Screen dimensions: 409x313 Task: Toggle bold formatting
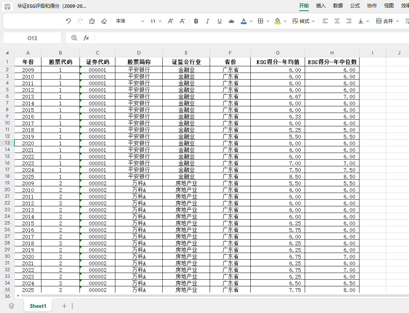pyautogui.click(x=196, y=21)
